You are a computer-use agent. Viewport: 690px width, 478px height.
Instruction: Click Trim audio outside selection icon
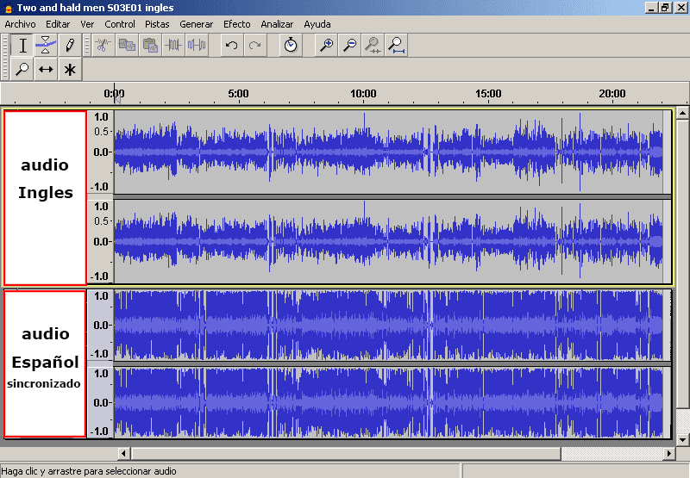(173, 46)
